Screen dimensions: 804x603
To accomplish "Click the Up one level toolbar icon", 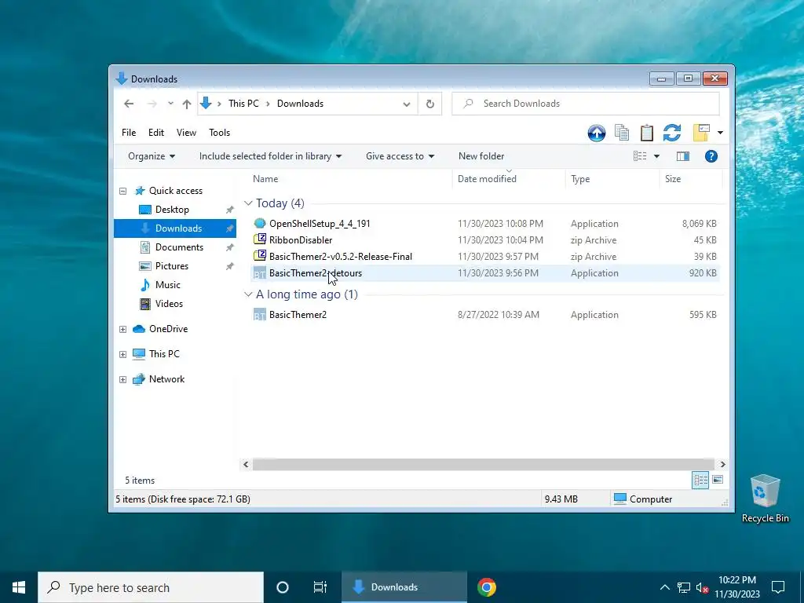I will click(597, 133).
